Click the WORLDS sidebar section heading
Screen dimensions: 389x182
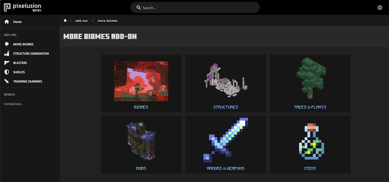(9, 94)
